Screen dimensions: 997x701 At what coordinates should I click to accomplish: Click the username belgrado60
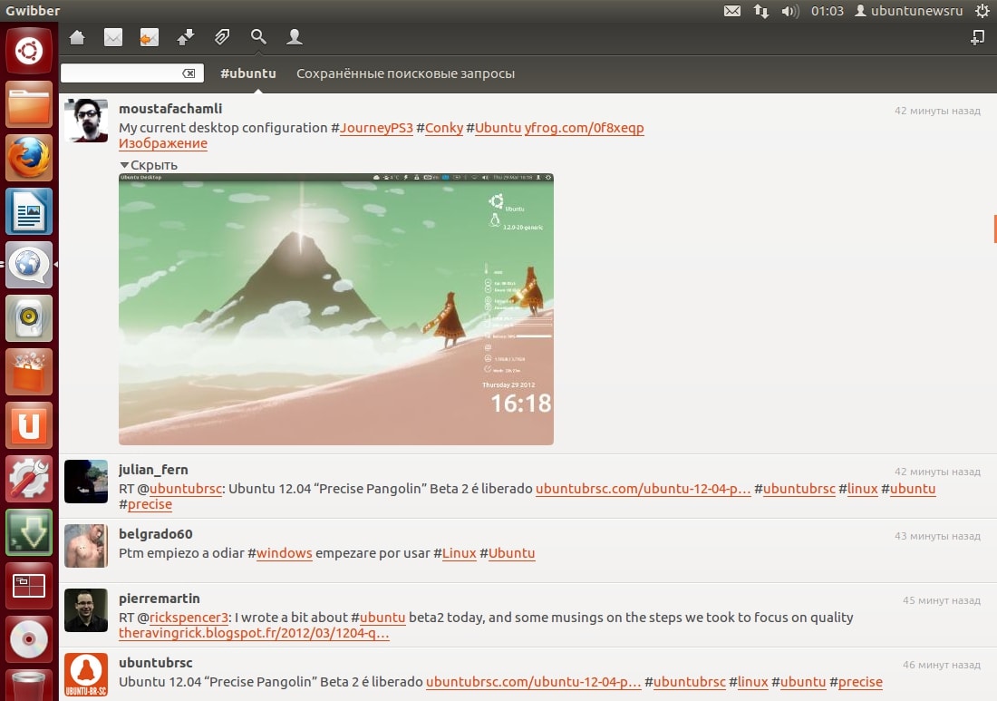pyautogui.click(x=155, y=534)
